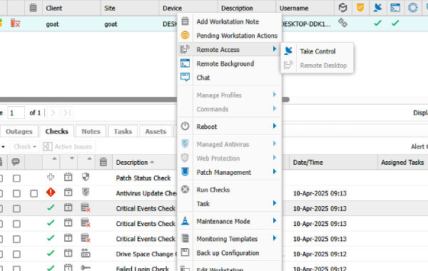Click the Pending Workstation Actions orange icon
428x271 pixels.
[x=185, y=35]
